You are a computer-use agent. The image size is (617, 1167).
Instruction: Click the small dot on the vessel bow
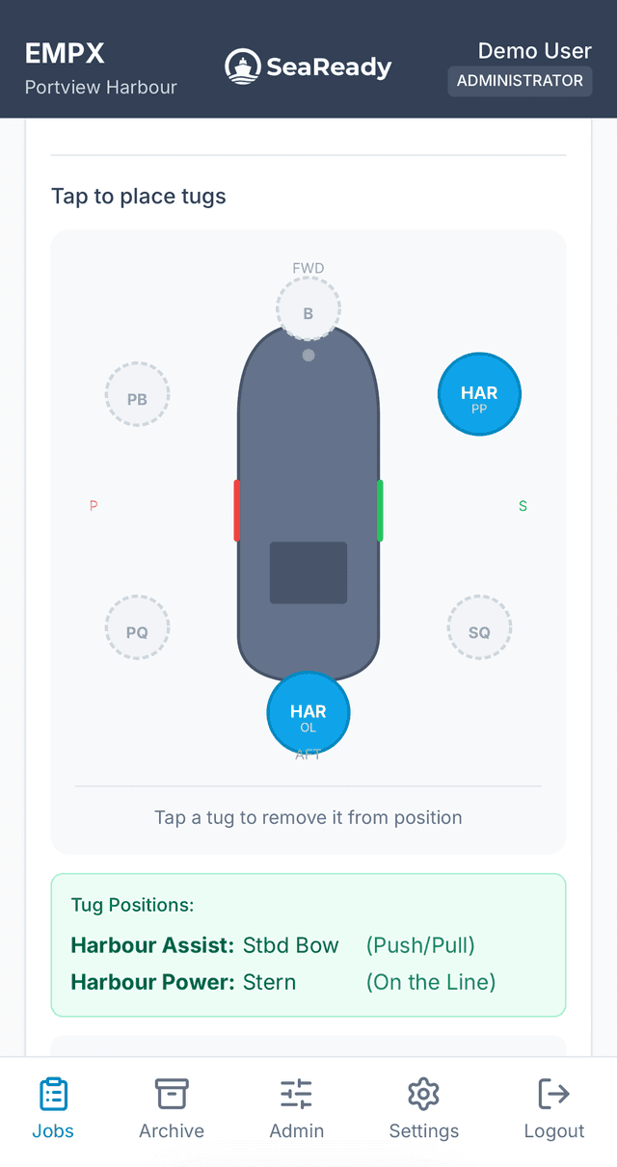[x=308, y=355]
